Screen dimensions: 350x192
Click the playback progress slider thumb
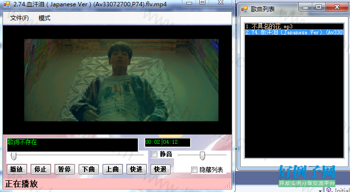tap(14, 155)
